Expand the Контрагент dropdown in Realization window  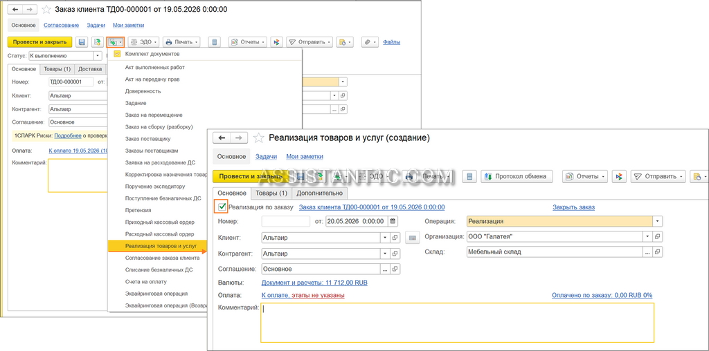tap(385, 254)
